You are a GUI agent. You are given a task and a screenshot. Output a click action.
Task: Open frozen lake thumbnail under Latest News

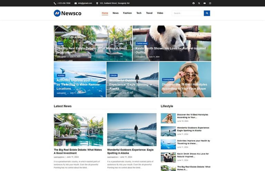click(x=132, y=130)
